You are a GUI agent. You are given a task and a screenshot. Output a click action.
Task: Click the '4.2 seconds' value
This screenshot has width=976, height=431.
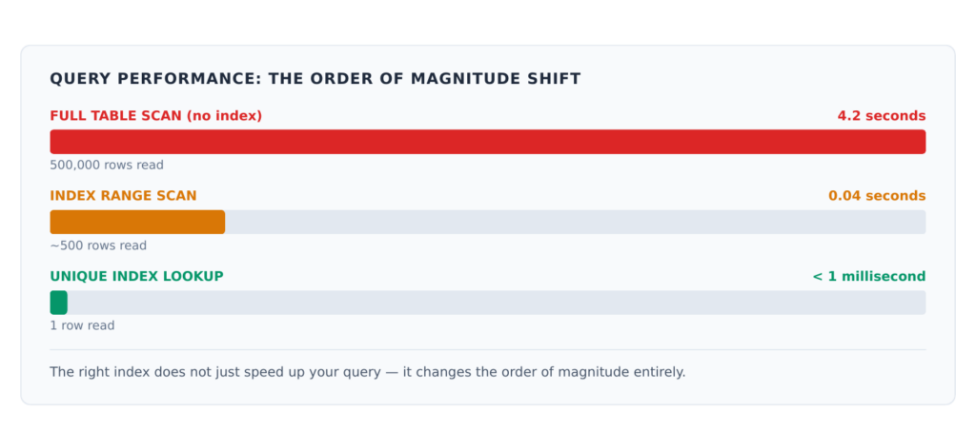tap(882, 116)
